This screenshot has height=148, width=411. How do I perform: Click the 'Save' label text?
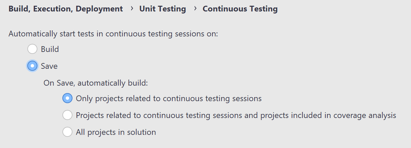tap(49, 66)
